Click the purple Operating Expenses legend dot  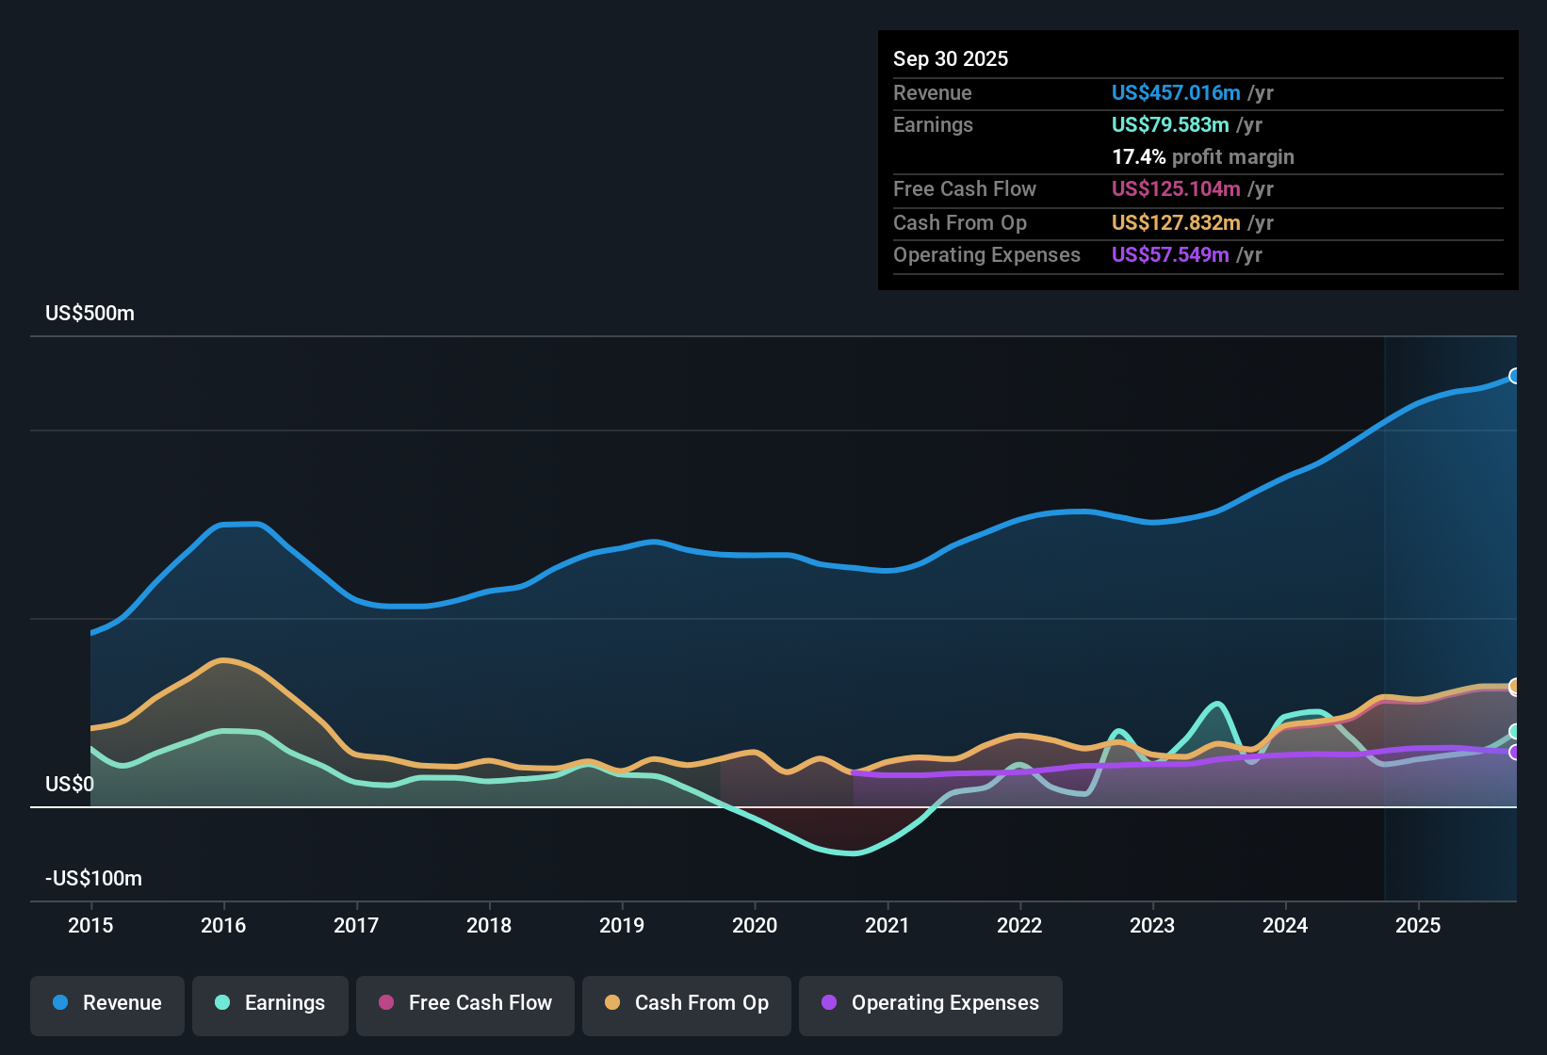pyautogui.click(x=829, y=1004)
